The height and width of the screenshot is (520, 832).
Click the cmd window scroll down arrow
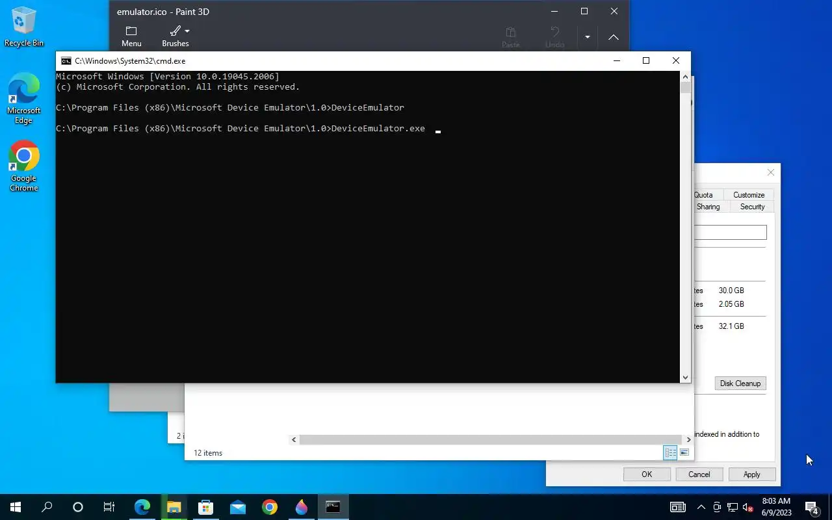(x=685, y=378)
